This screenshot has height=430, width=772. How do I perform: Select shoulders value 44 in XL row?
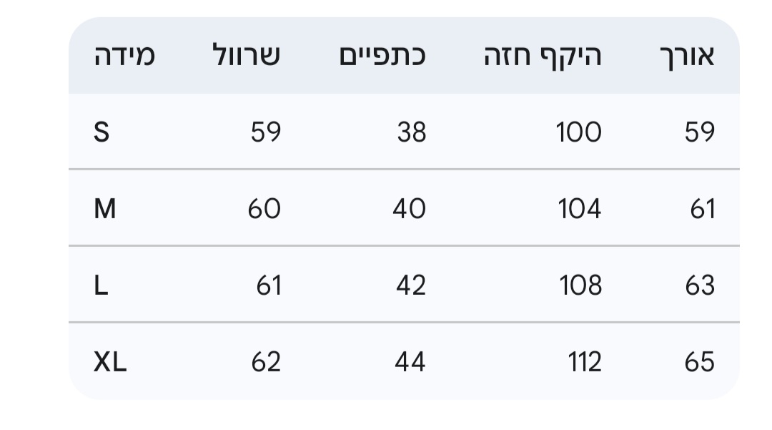pyautogui.click(x=410, y=362)
